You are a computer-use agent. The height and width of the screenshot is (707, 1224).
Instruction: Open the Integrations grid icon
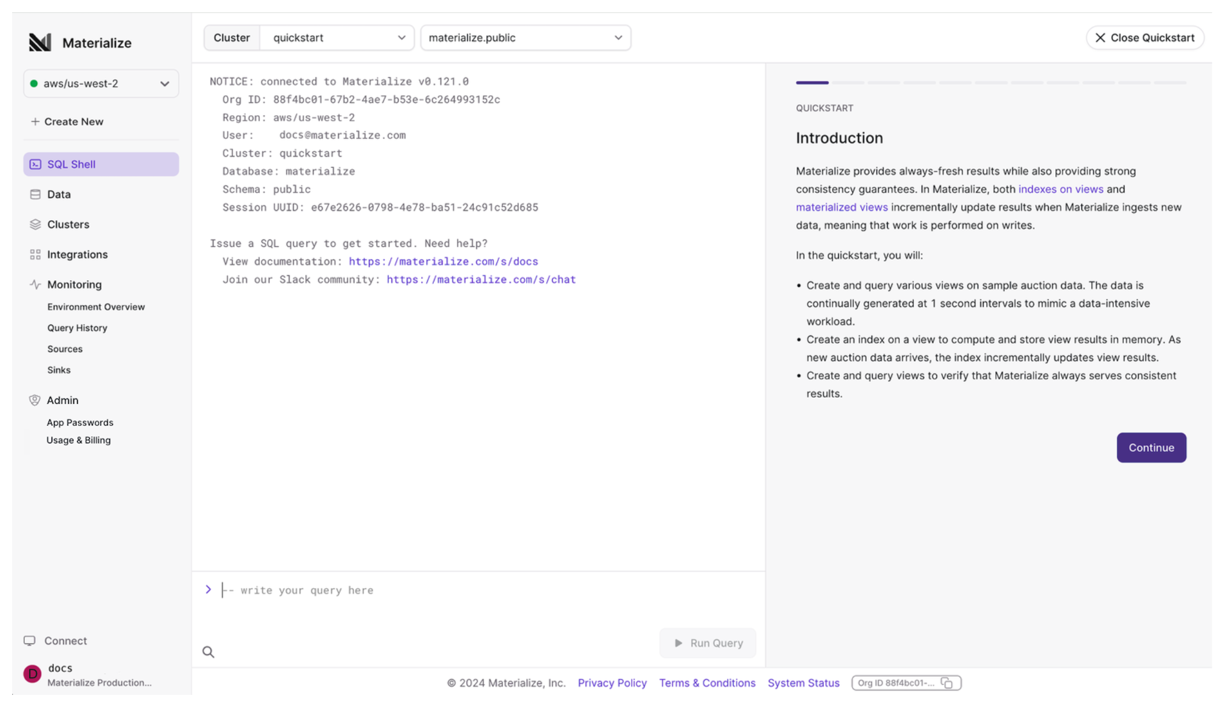pyautogui.click(x=35, y=254)
